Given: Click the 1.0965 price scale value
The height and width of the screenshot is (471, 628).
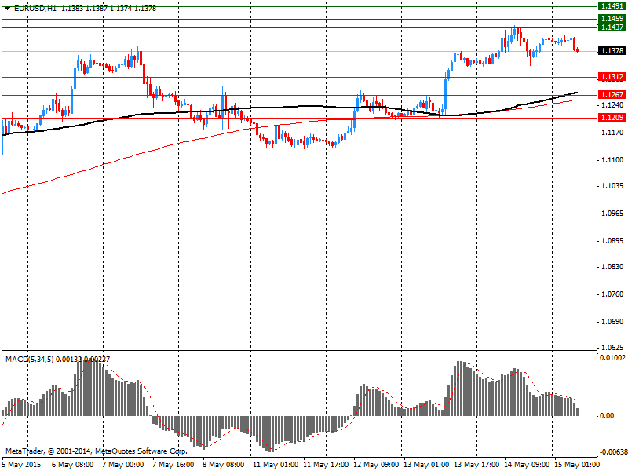Looking at the screenshot, I should (612, 214).
